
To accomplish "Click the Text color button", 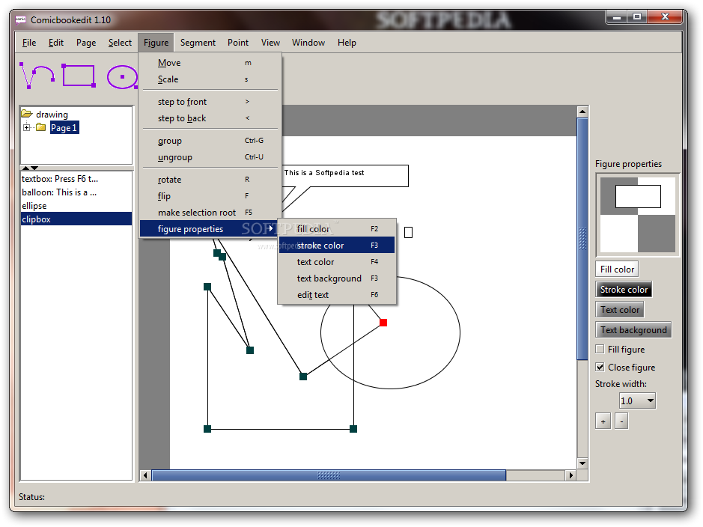I will [620, 310].
